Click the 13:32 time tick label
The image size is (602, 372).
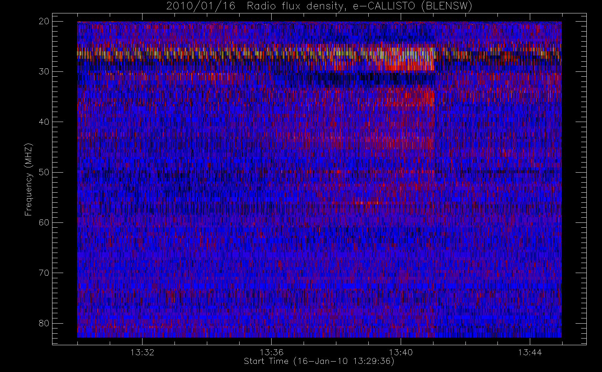point(142,352)
